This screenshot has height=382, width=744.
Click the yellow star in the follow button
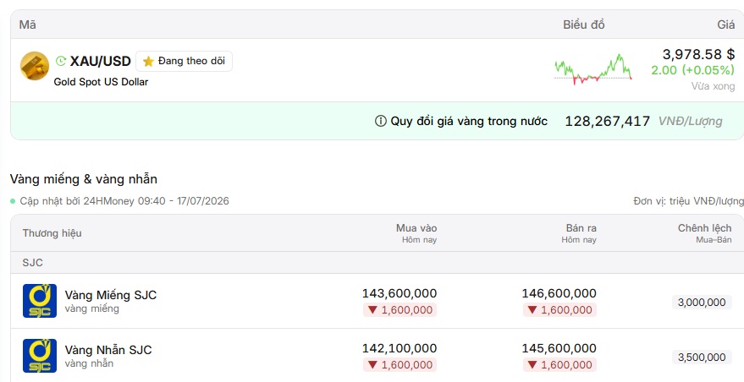(148, 61)
